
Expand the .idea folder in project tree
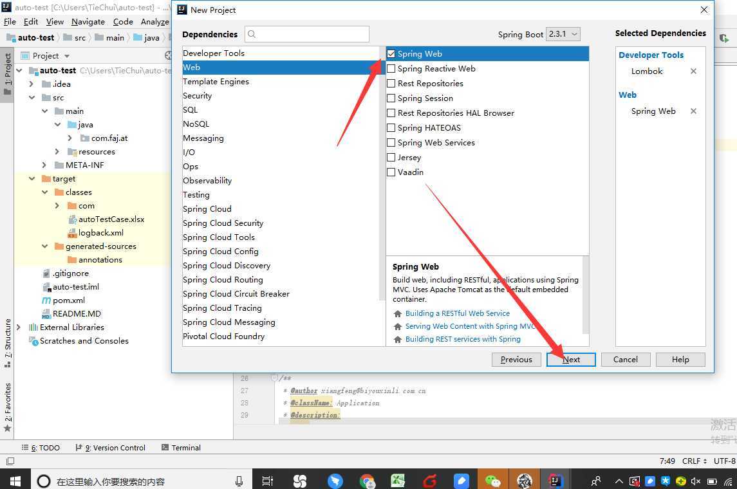pos(31,84)
